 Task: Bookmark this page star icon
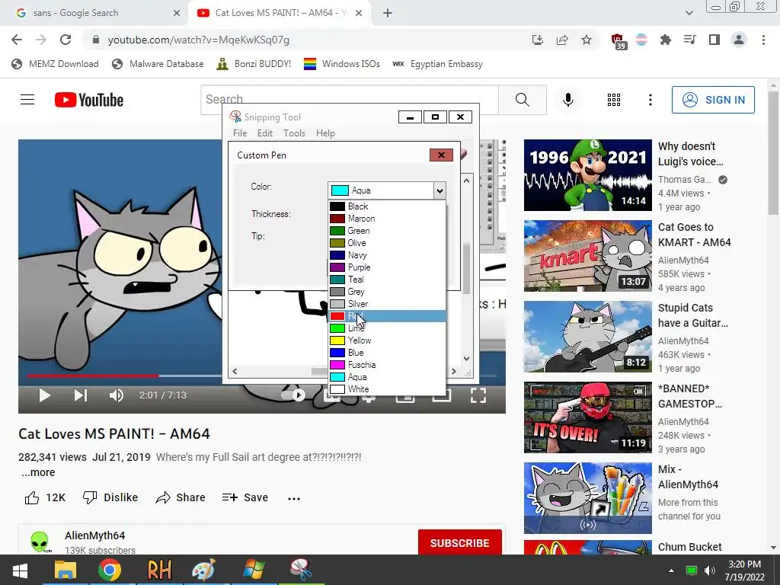click(x=587, y=40)
